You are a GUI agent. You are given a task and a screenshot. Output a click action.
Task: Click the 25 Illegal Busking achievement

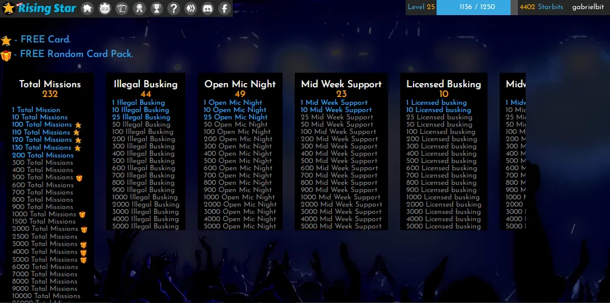(x=141, y=117)
